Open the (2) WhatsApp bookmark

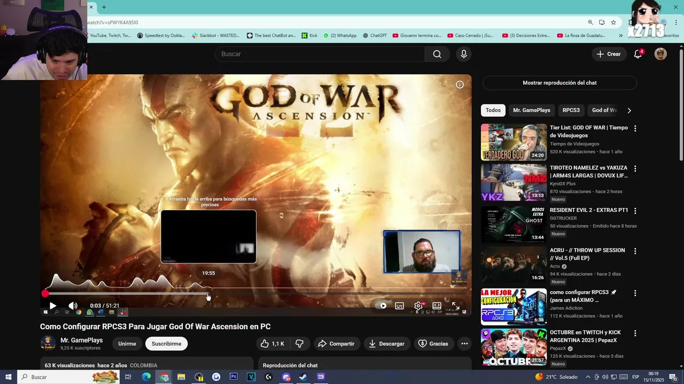[x=340, y=36]
